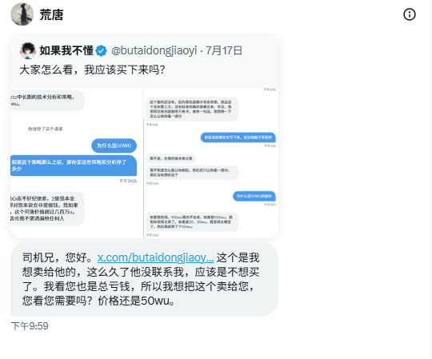
Task: Click the 下午9:59 message timestamp
Action: click(x=30, y=326)
